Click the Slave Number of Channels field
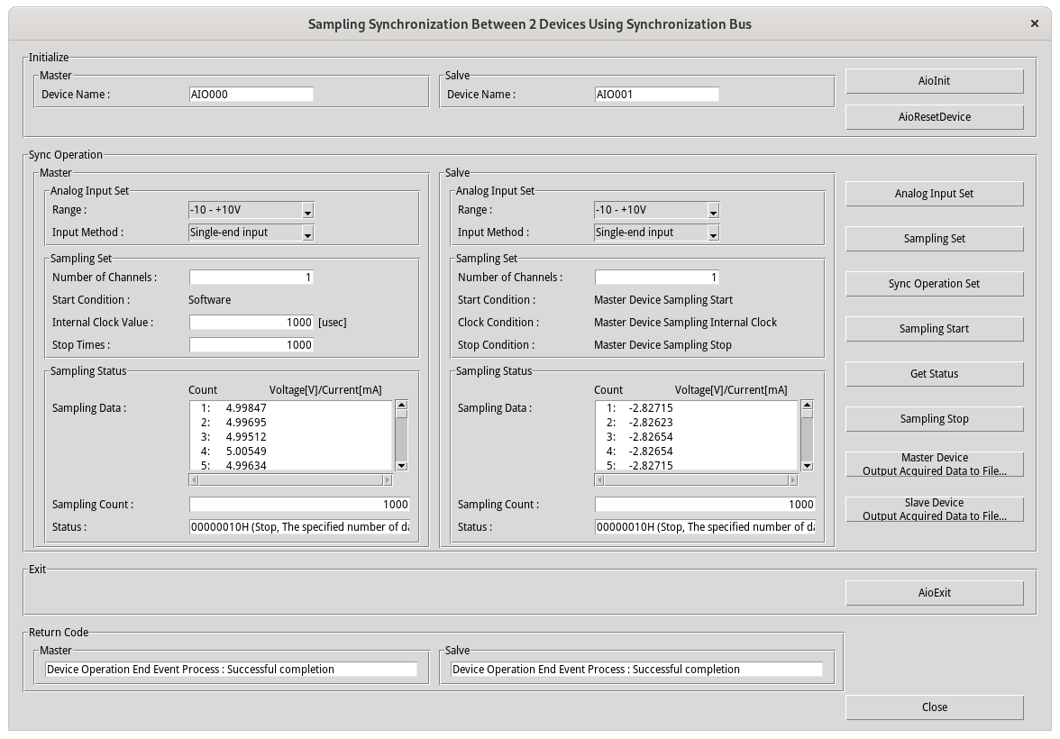 tap(656, 278)
